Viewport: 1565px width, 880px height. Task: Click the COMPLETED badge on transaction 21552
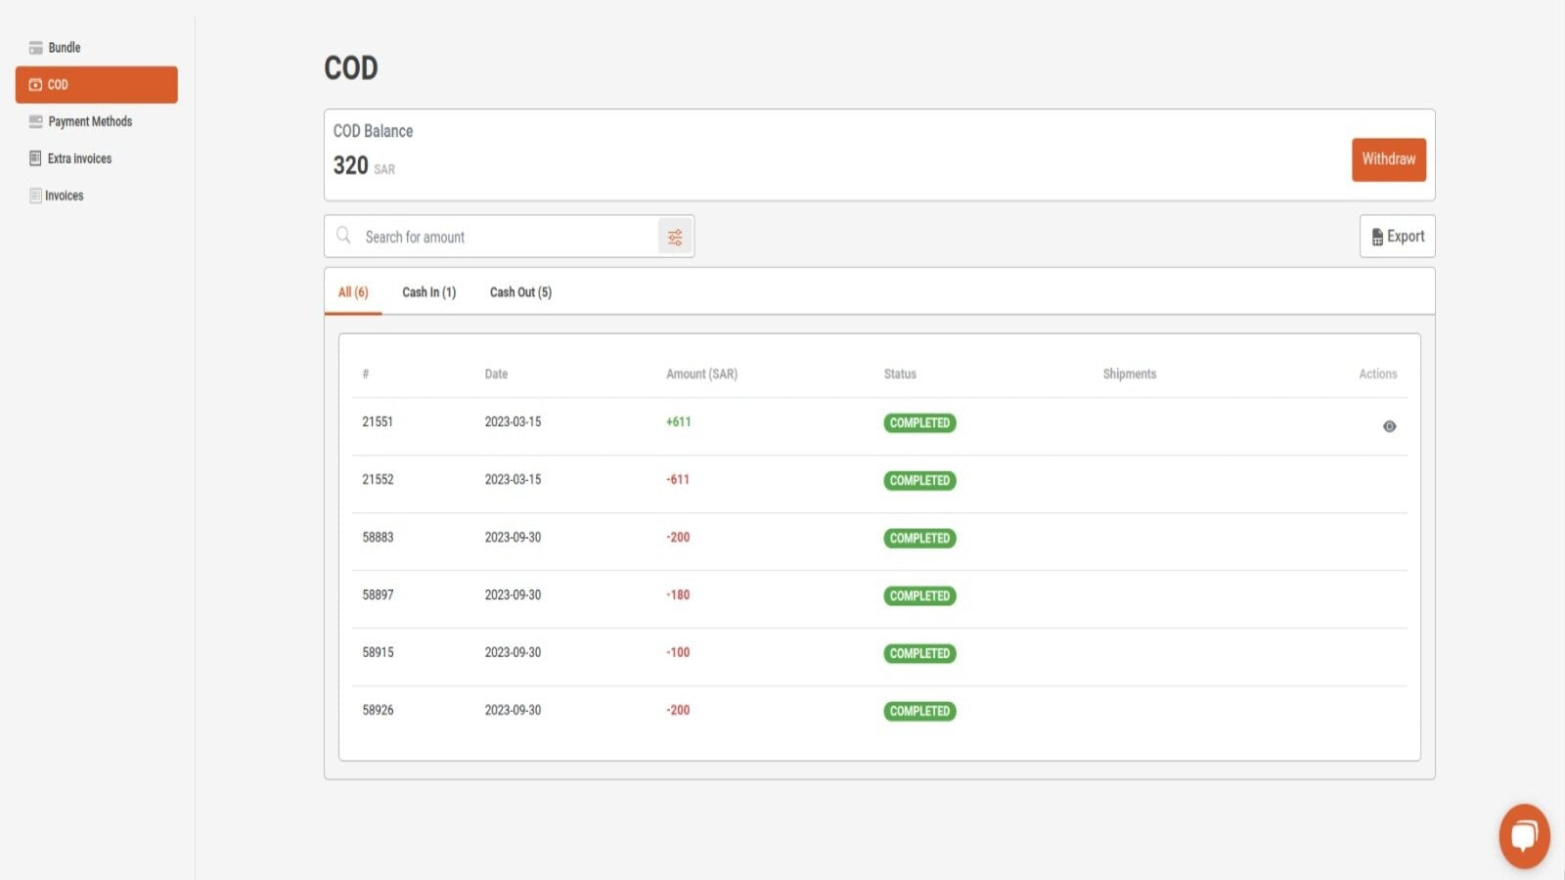(918, 480)
